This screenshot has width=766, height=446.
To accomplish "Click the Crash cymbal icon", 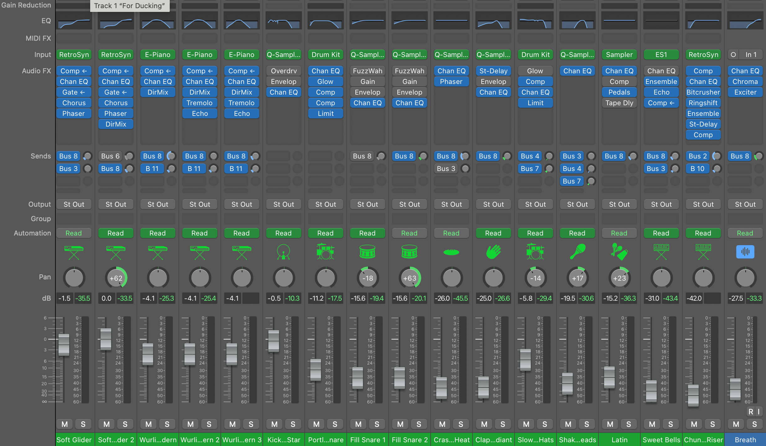I will click(x=451, y=252).
